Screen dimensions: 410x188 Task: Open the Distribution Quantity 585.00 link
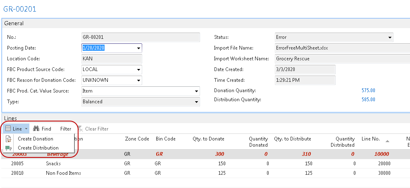(x=368, y=100)
